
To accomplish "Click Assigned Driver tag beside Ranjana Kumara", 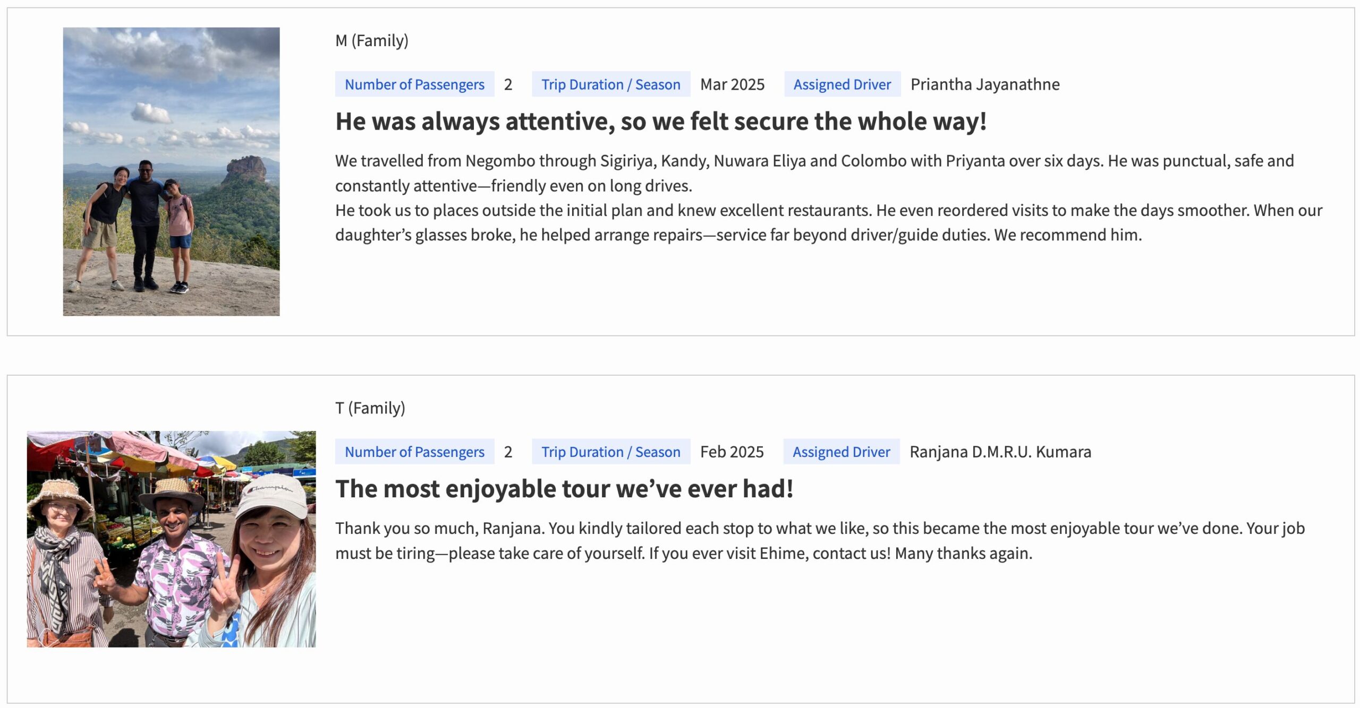I will (x=841, y=452).
